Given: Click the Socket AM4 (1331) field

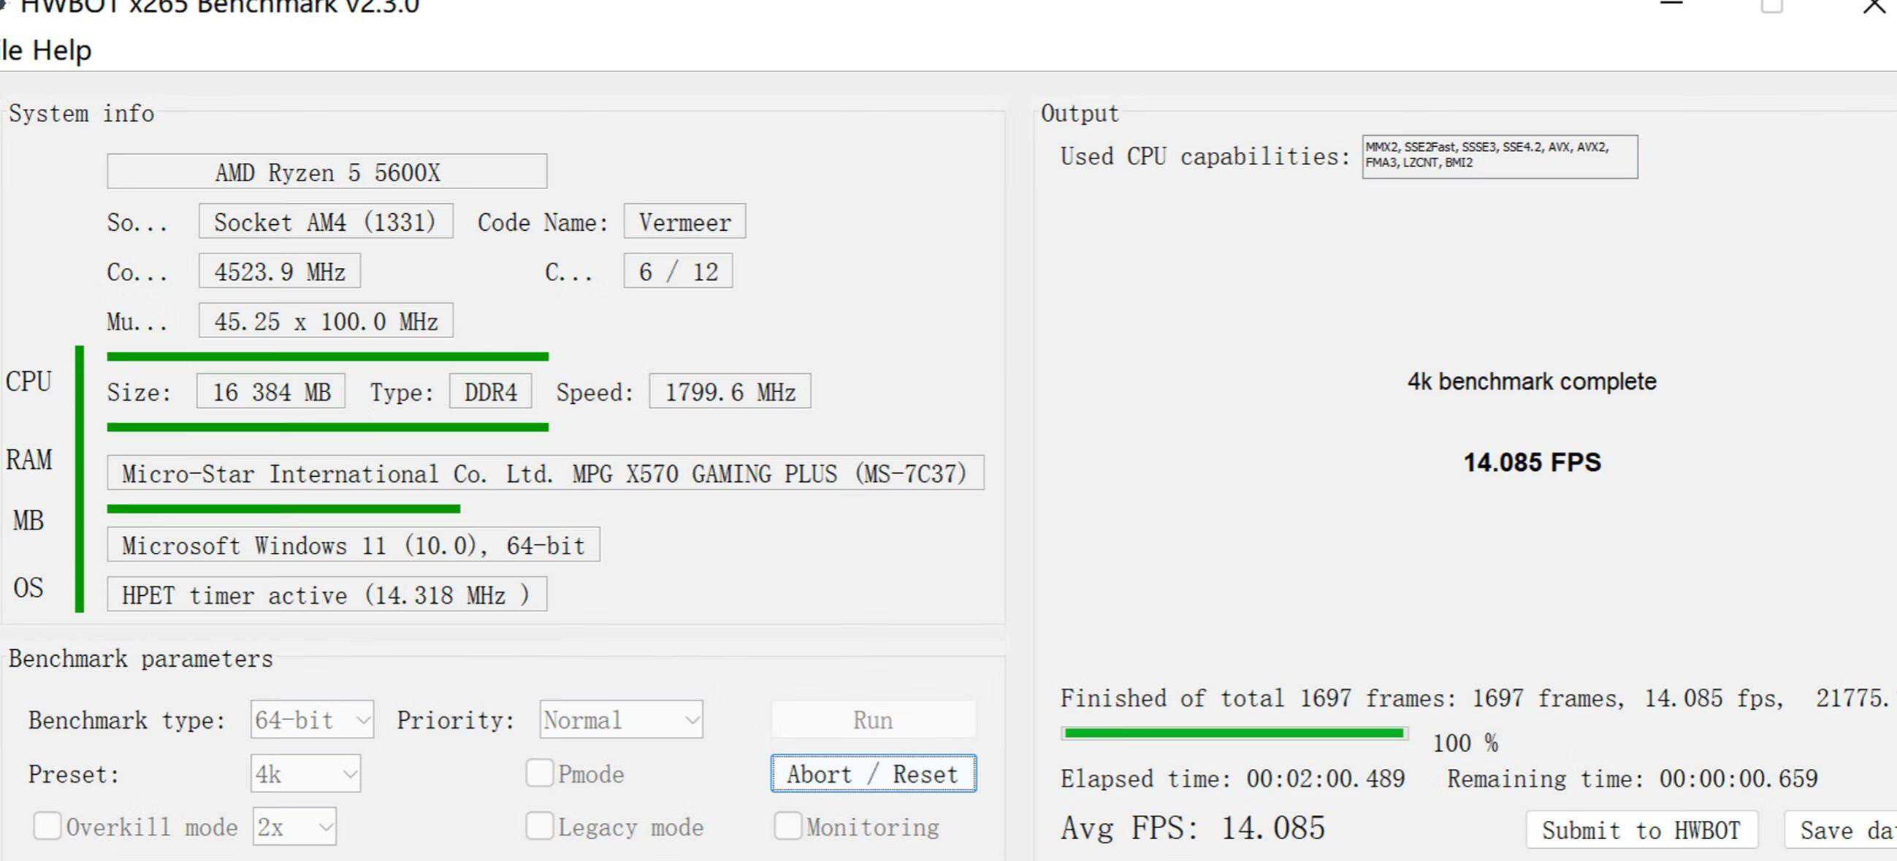Looking at the screenshot, I should (x=325, y=222).
